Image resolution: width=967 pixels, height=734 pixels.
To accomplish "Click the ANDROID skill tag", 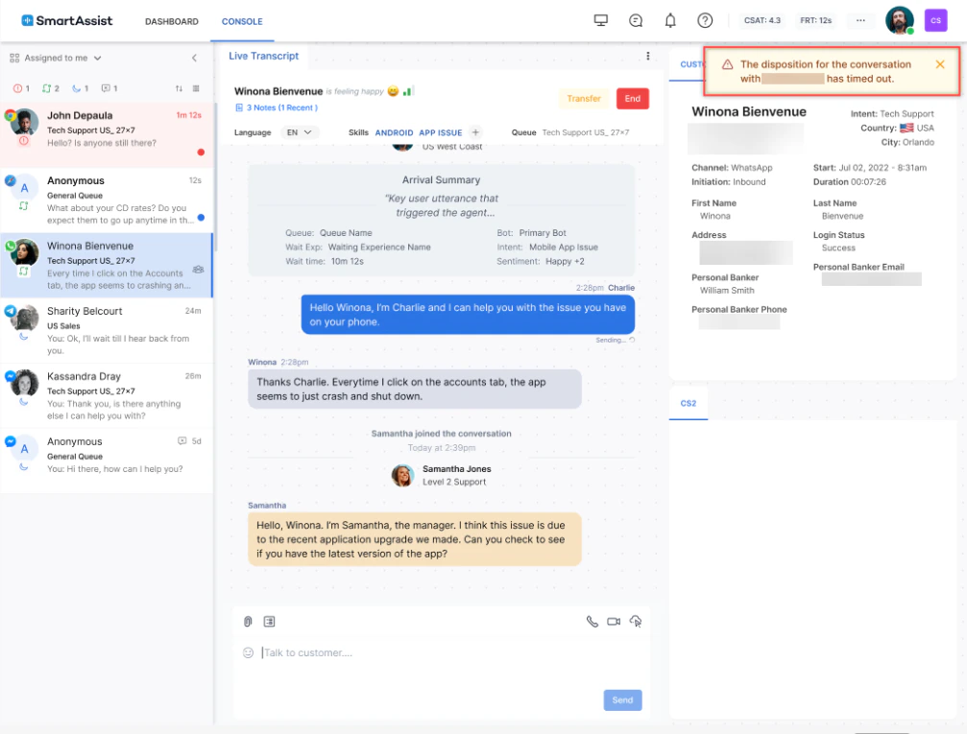I will click(394, 132).
